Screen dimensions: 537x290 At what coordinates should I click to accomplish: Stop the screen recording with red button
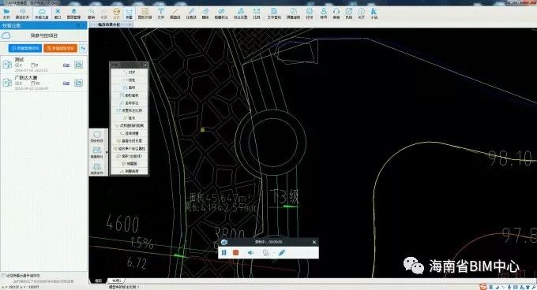click(x=235, y=253)
